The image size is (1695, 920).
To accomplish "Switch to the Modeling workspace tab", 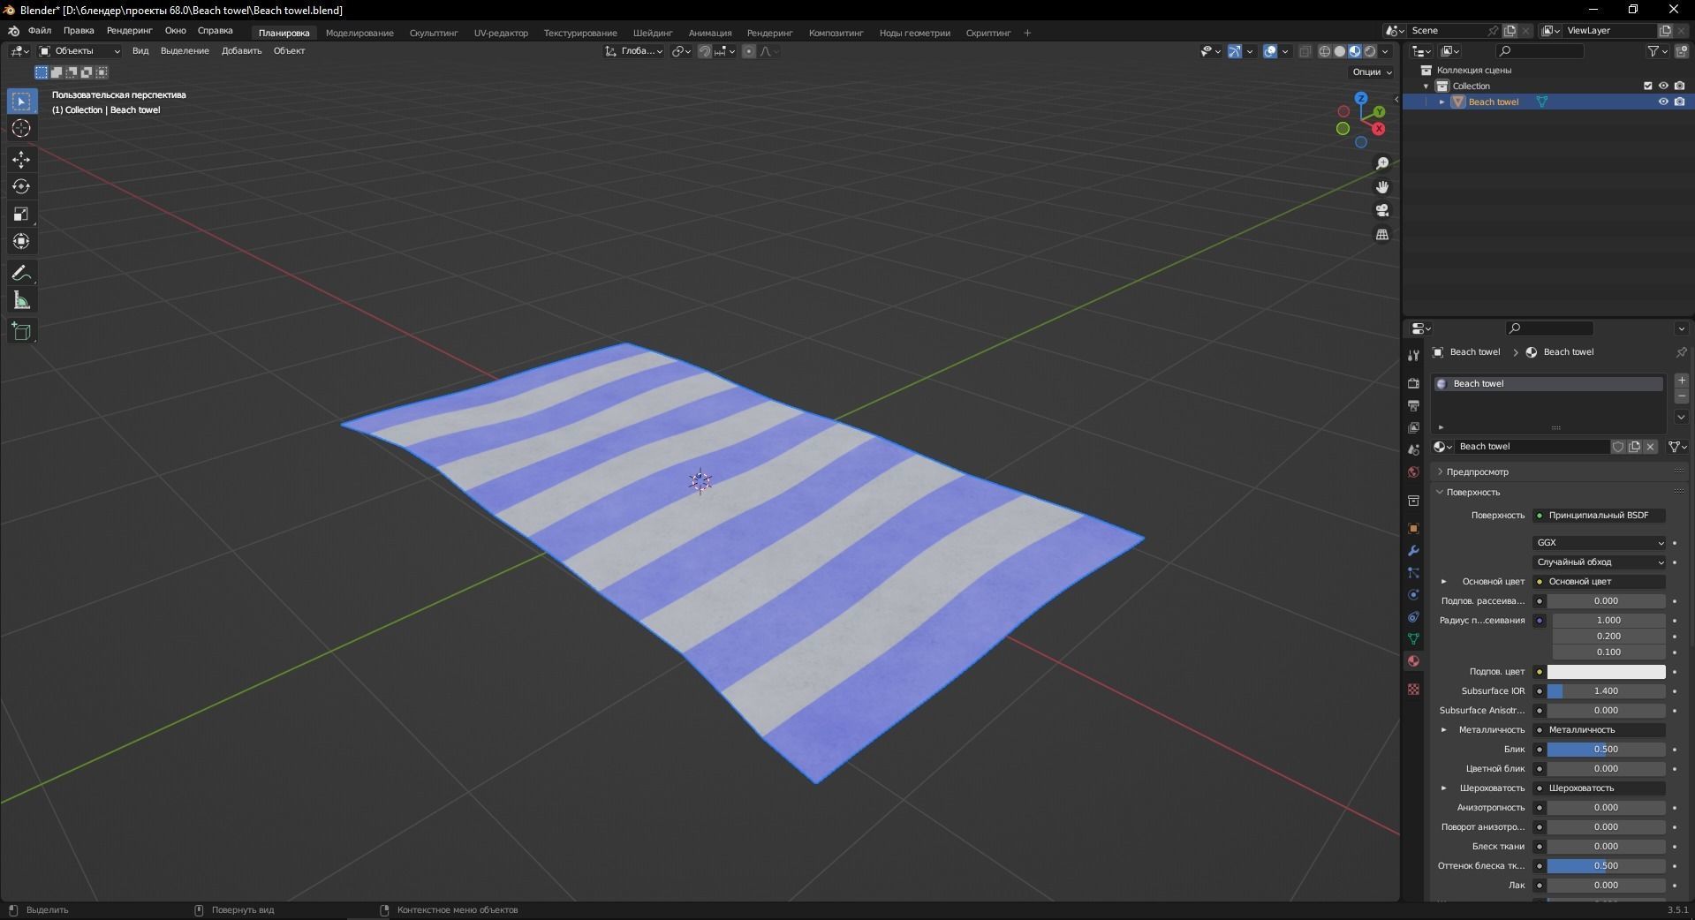I will [x=359, y=33].
